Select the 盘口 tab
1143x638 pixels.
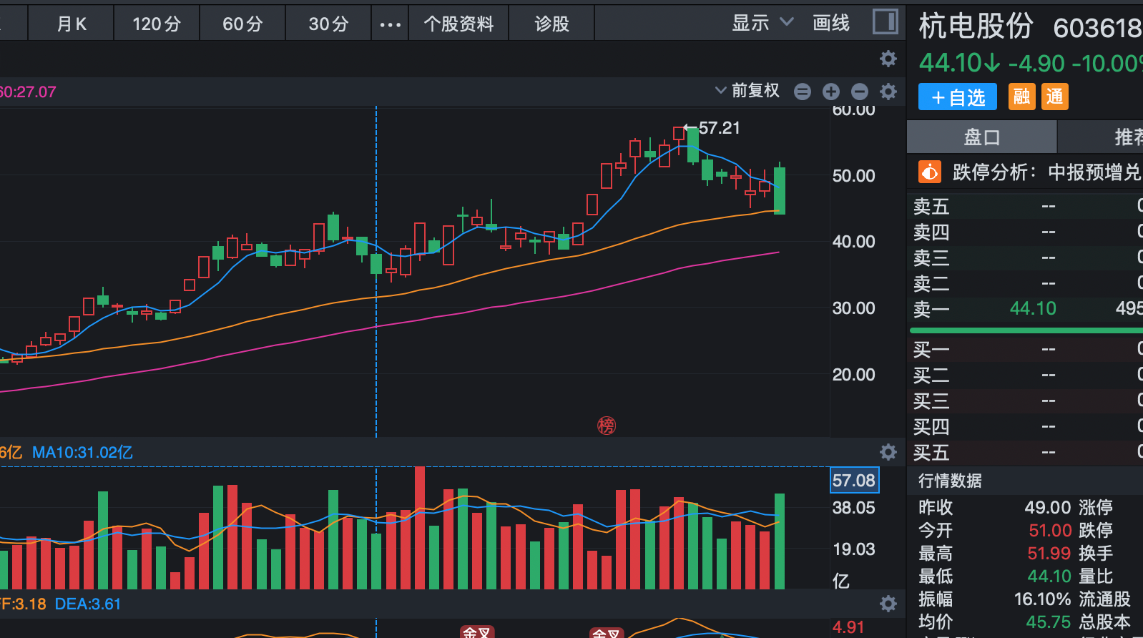click(x=981, y=137)
